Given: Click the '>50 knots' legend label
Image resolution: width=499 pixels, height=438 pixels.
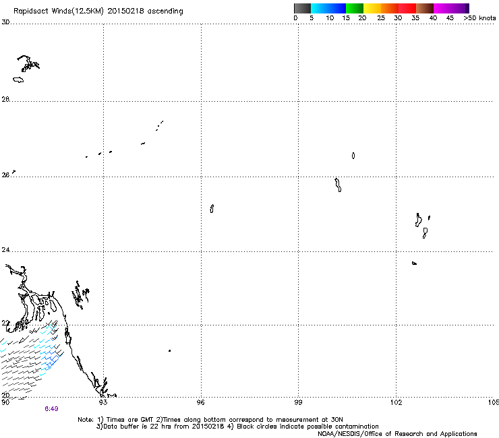Looking at the screenshot, I should pyautogui.click(x=480, y=18).
